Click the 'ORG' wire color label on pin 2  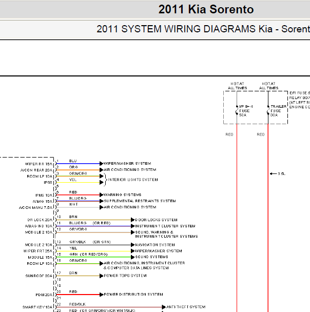coord(73,167)
